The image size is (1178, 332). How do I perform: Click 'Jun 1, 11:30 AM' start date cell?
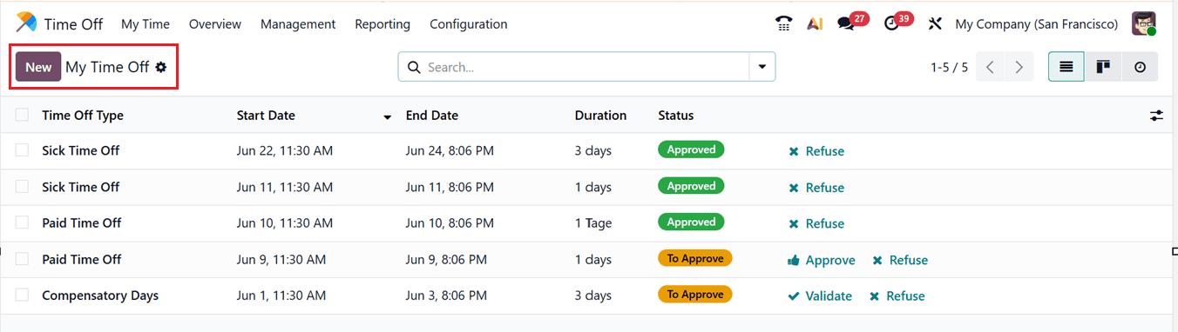tap(281, 295)
